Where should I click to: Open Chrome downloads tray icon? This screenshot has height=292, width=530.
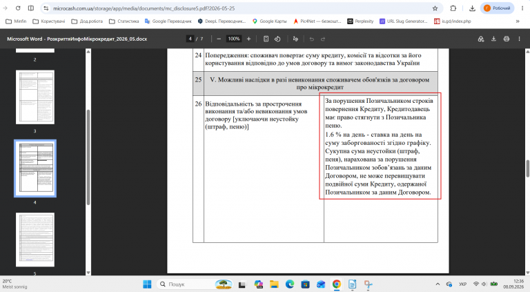(472, 8)
